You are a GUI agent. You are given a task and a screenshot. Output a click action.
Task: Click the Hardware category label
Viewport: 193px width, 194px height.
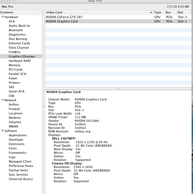coord(11,17)
